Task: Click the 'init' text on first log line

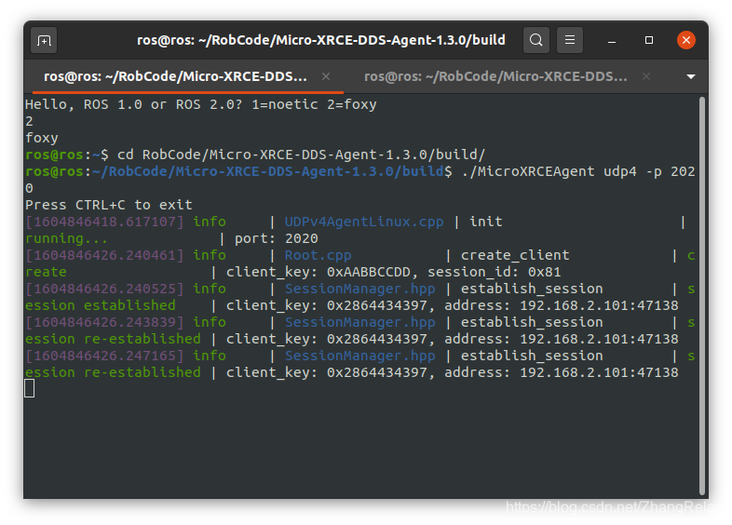Action: coord(486,222)
